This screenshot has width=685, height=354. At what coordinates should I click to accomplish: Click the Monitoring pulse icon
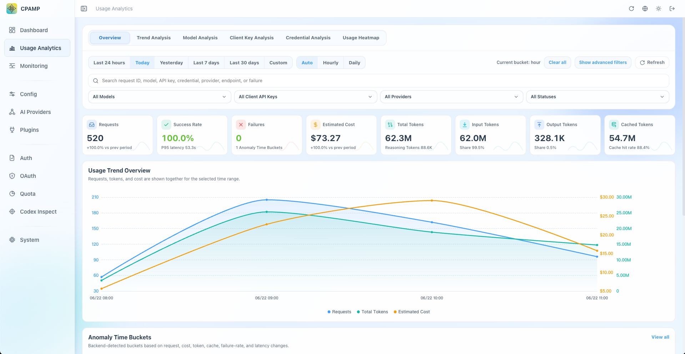(12, 66)
